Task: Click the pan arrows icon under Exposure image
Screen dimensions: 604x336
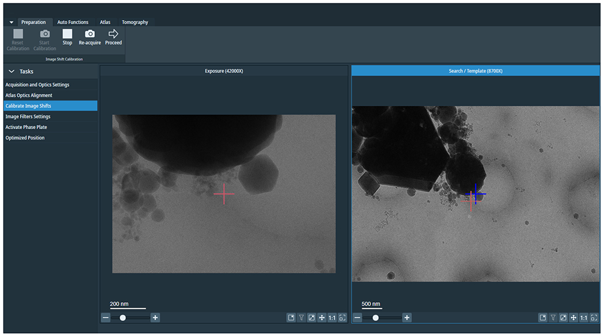Action: coord(322,318)
